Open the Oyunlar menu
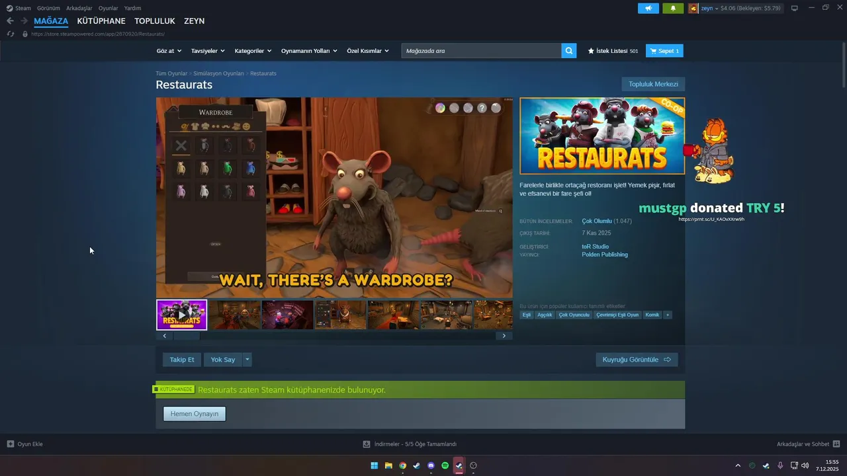This screenshot has width=847, height=476. (109, 8)
